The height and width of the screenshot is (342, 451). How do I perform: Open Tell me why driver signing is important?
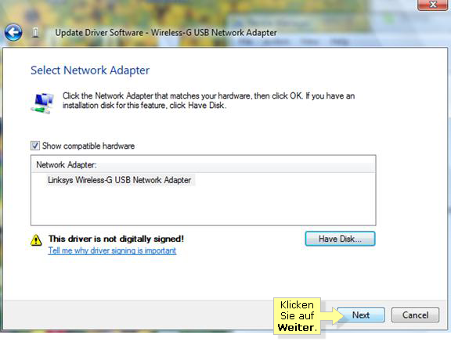click(x=112, y=250)
